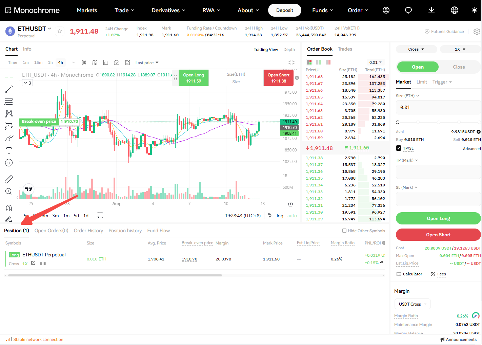This screenshot has height=345, width=482.
Task: Click the fullscreen chart icon
Action: click(292, 62)
